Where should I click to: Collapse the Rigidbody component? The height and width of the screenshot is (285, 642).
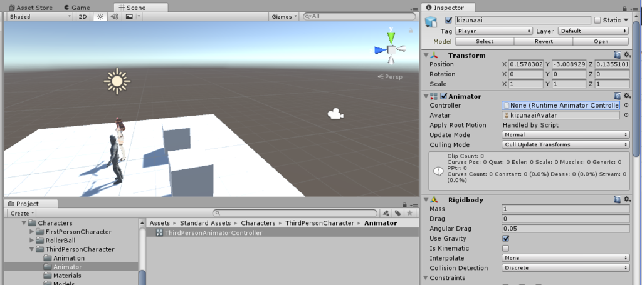click(x=426, y=200)
